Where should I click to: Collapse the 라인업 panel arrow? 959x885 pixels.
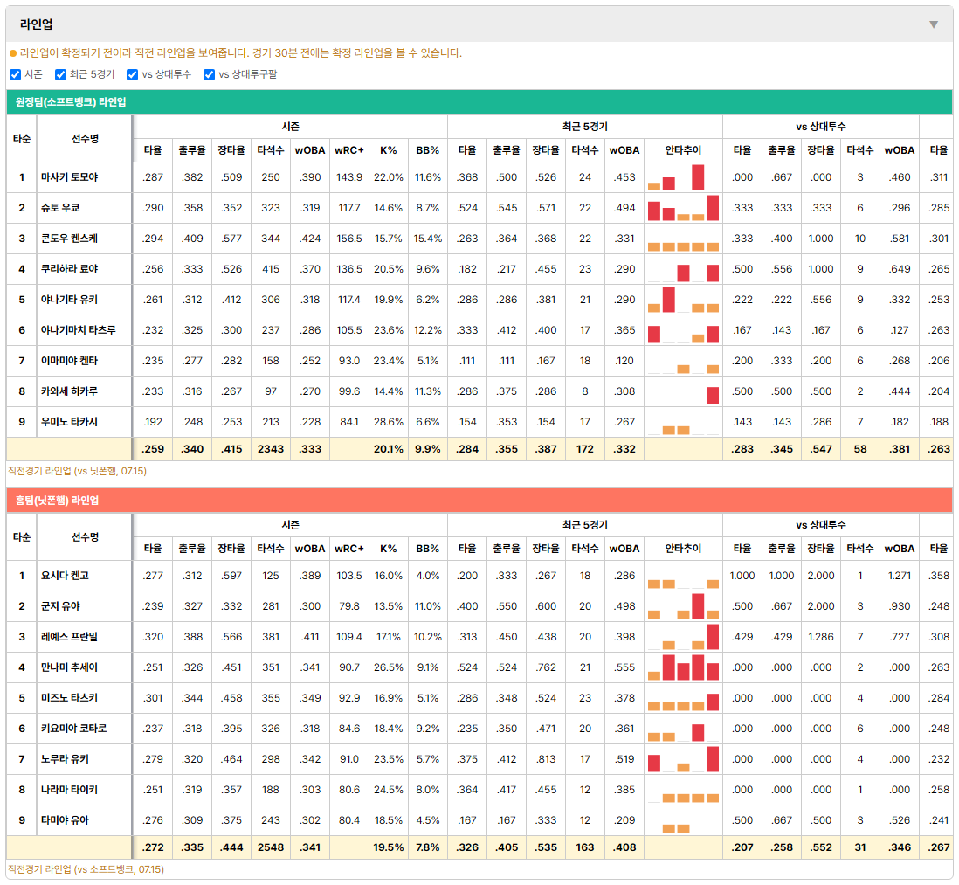tap(934, 24)
